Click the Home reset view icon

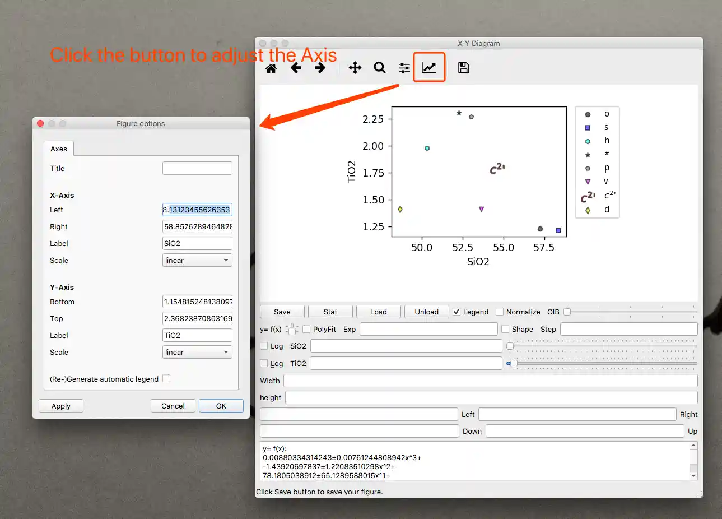click(271, 68)
